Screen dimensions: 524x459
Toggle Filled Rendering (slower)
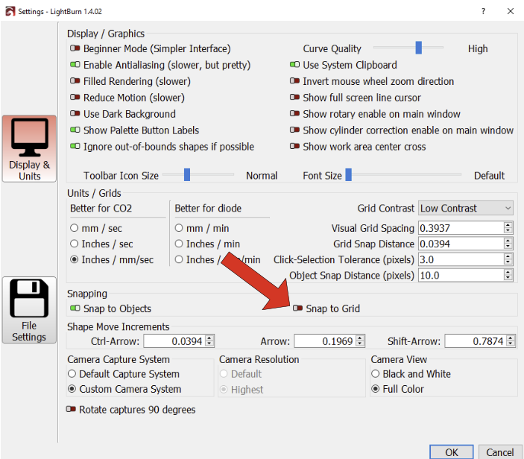(75, 80)
